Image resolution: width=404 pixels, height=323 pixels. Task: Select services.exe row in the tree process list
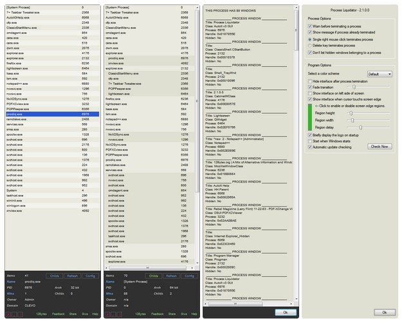pyautogui.click(x=150, y=170)
